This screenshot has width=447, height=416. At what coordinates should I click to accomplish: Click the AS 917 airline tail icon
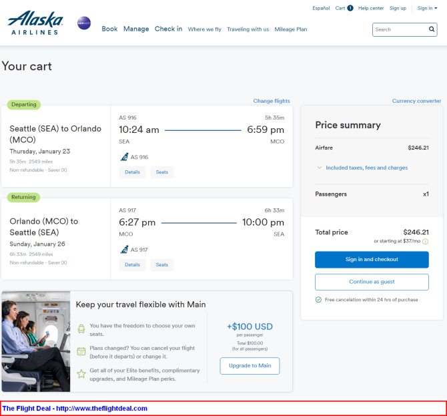pos(123,250)
